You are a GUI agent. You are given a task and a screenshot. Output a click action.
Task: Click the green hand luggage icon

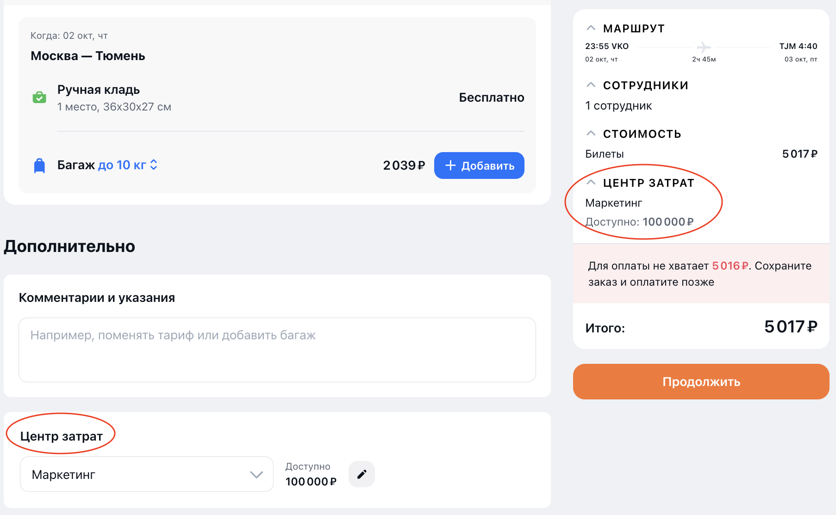click(x=39, y=98)
